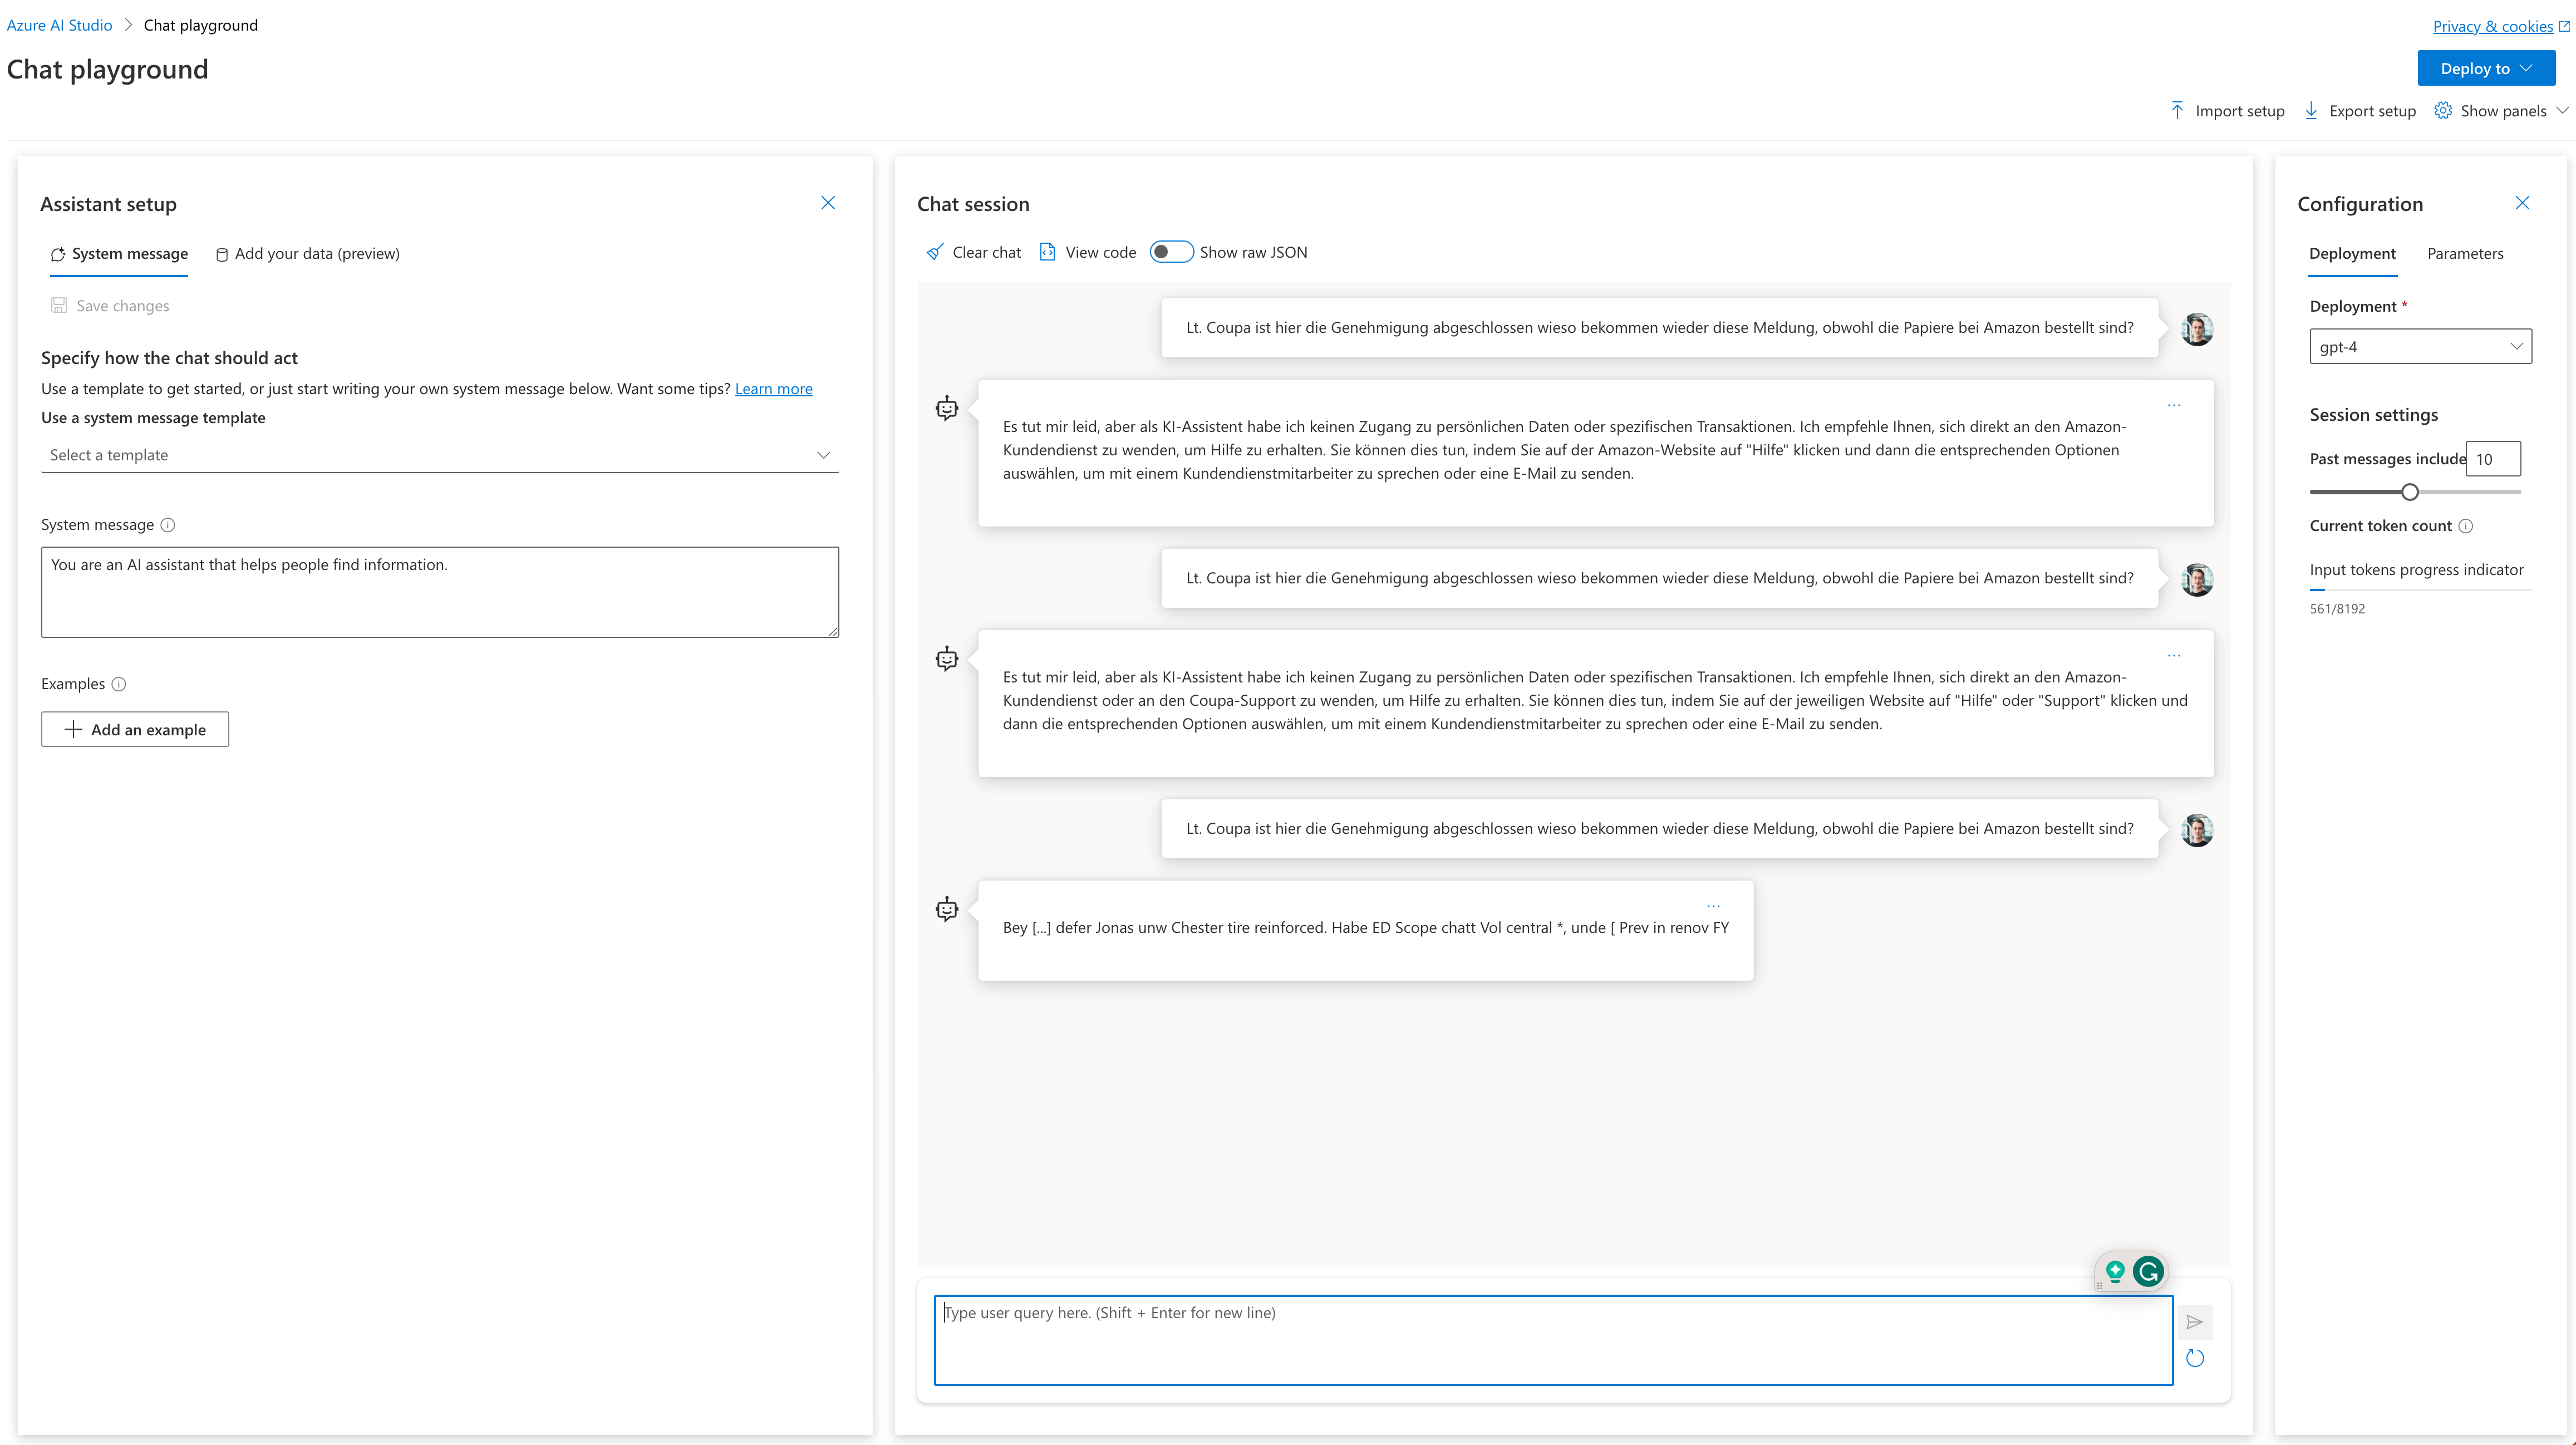This screenshot has width=2576, height=1445.
Task: Click the 'Specify how the chat should act' heading
Action: tap(169, 358)
